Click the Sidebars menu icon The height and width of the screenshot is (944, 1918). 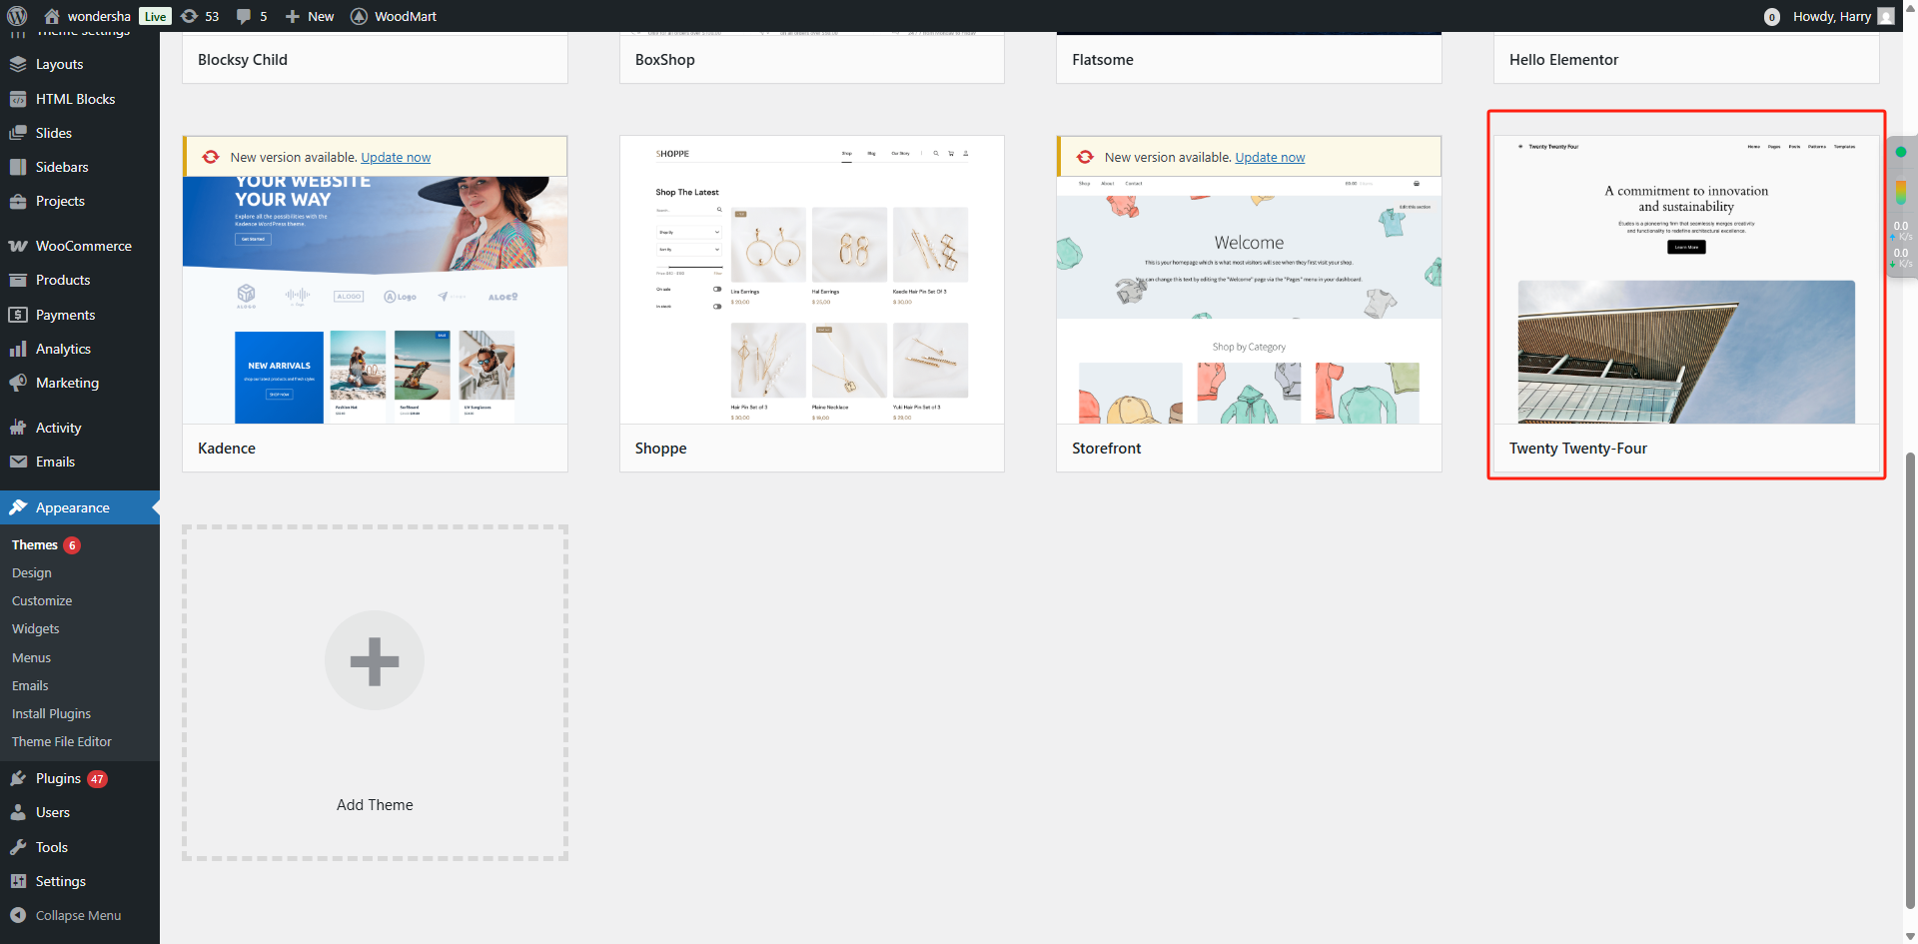tap(18, 167)
